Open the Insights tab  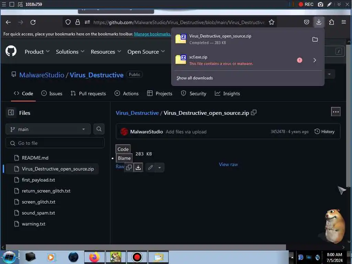pos(227,93)
